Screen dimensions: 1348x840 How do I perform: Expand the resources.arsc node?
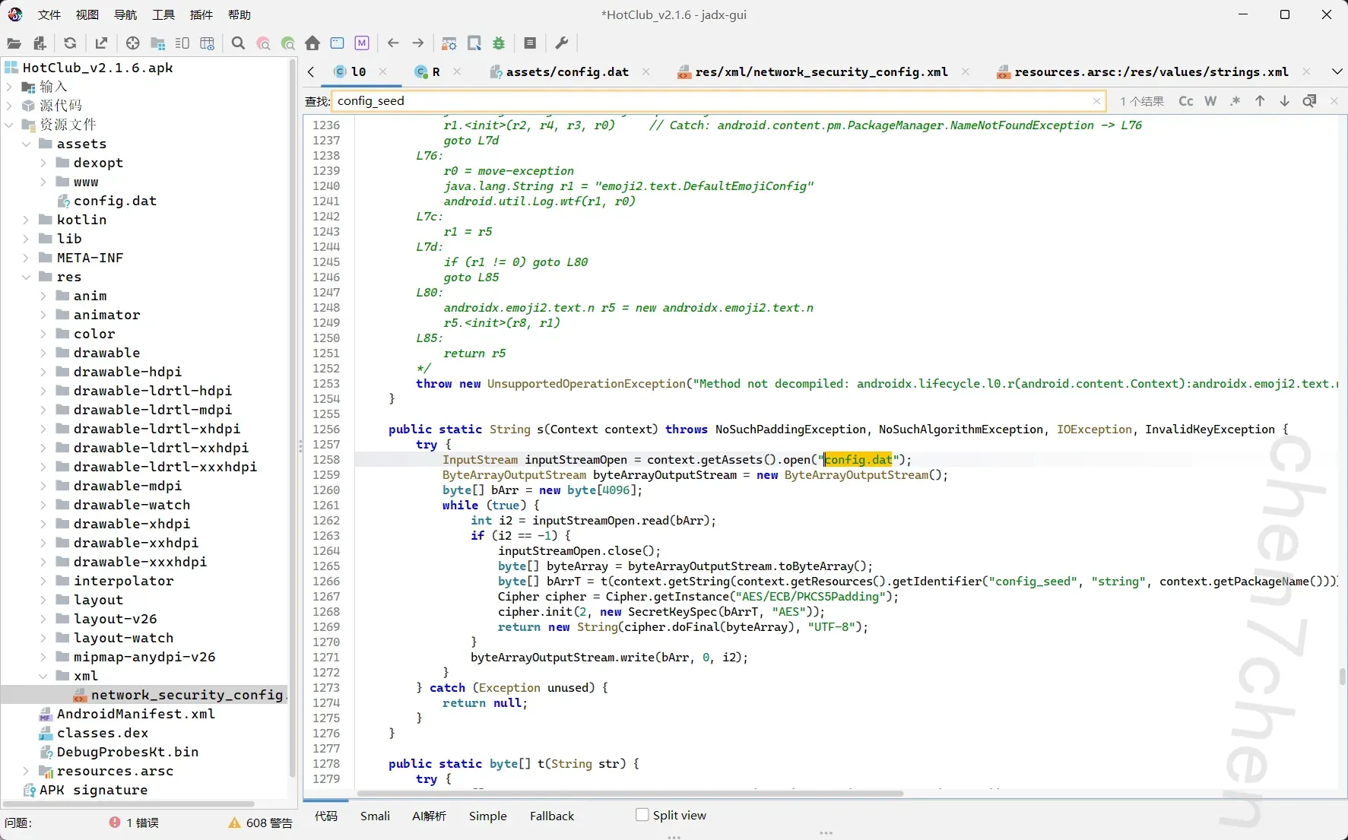(26, 771)
